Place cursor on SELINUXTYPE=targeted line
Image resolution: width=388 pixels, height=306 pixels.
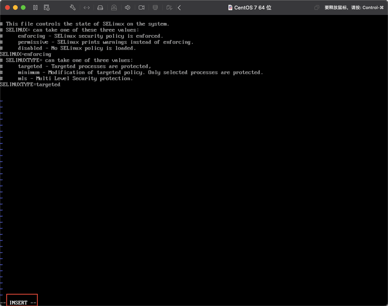(30, 85)
